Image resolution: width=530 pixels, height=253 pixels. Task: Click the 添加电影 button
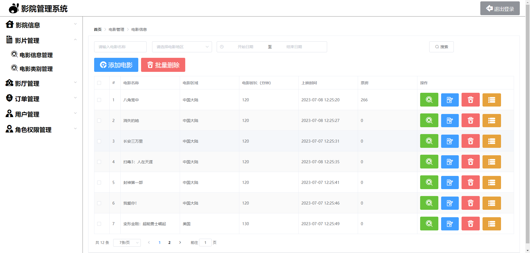(x=116, y=65)
